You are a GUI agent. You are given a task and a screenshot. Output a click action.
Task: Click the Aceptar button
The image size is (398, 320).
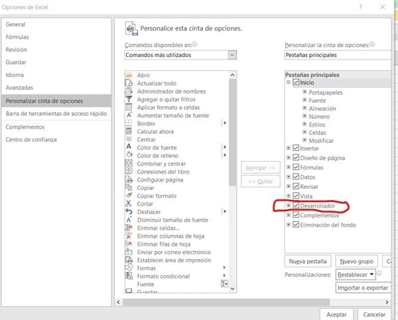336,315
